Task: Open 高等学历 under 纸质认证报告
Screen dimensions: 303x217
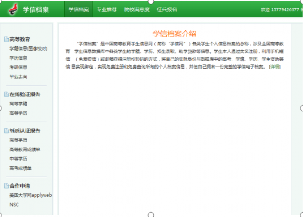Action: (x=18, y=140)
